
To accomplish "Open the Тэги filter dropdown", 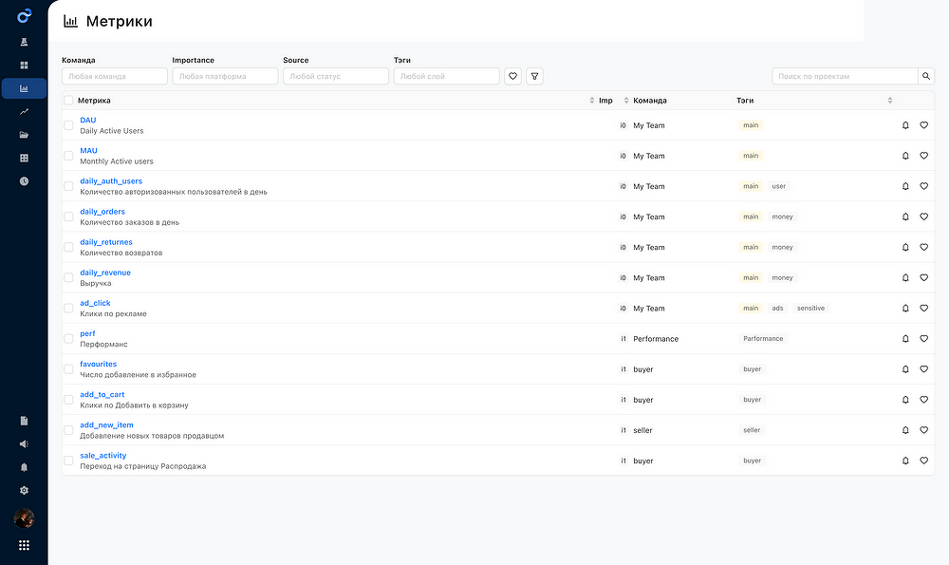I will [446, 76].
